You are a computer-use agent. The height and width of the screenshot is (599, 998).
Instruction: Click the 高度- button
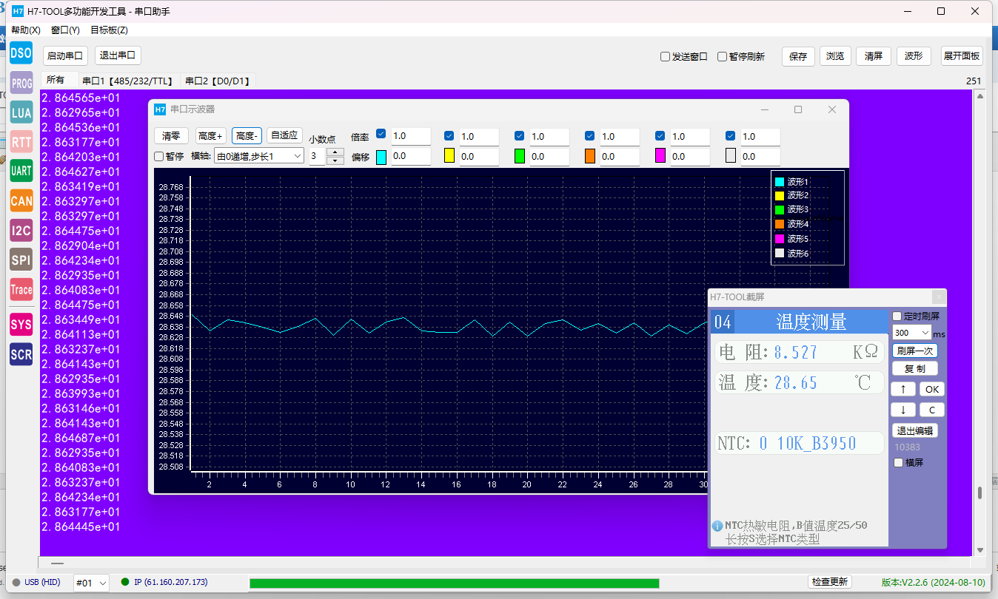pyautogui.click(x=247, y=136)
